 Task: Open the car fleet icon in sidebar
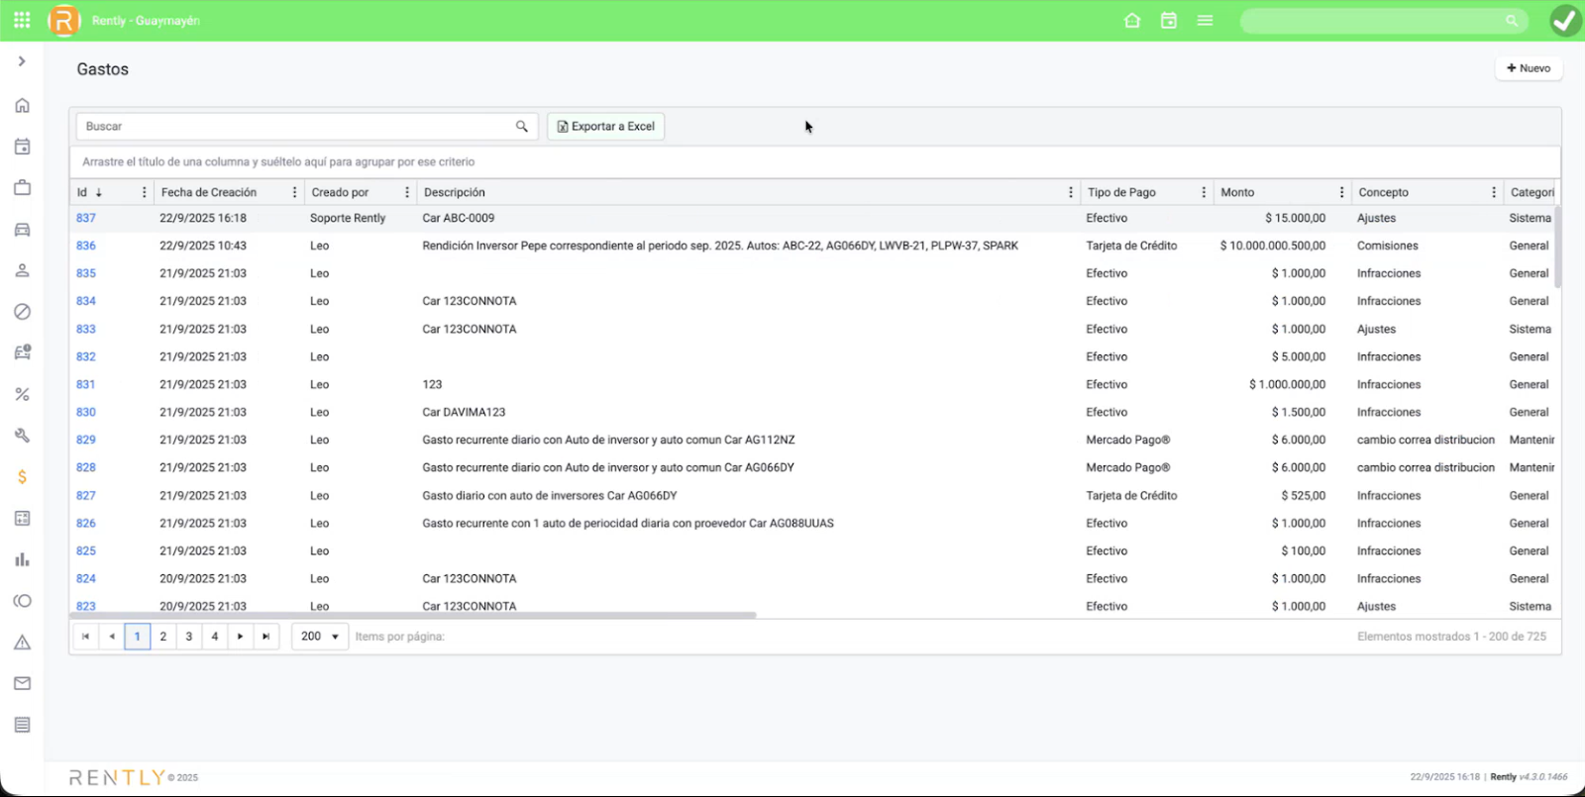22,230
